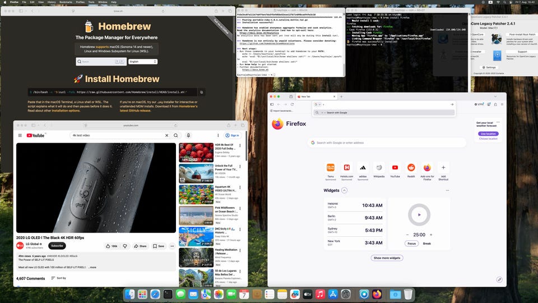Image resolution: width=538 pixels, height=303 pixels.
Task: Open options menu for 'Healing Meditation' video
Action: [x=240, y=250]
